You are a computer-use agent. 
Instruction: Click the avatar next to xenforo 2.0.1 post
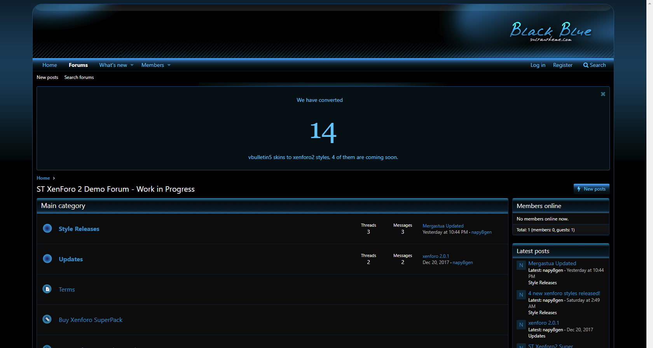(x=521, y=325)
